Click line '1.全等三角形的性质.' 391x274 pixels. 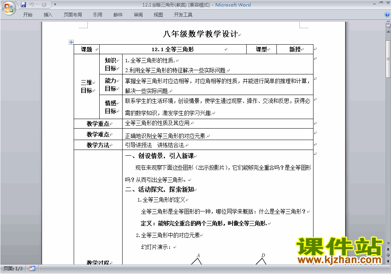(x=150, y=60)
